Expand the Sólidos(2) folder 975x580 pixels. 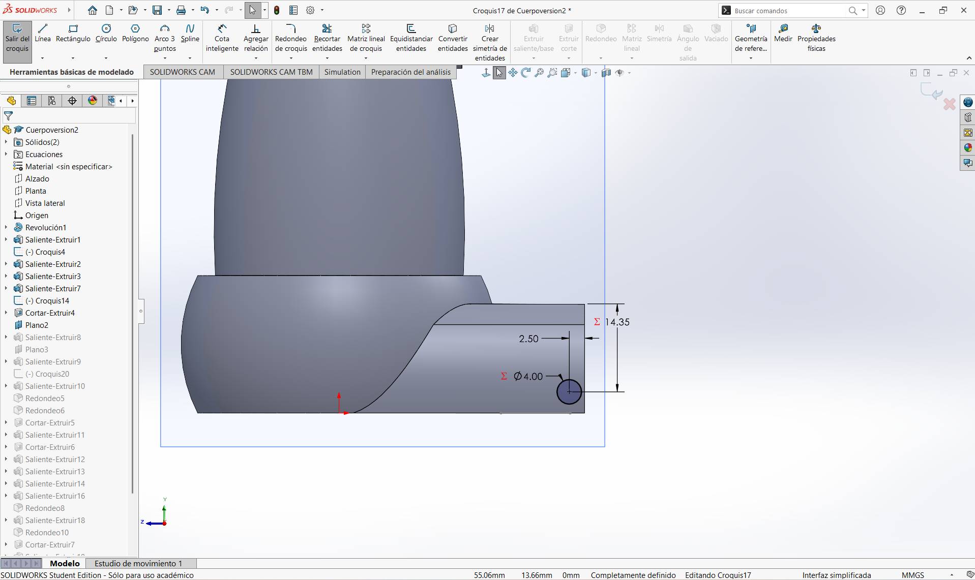pyautogui.click(x=6, y=142)
